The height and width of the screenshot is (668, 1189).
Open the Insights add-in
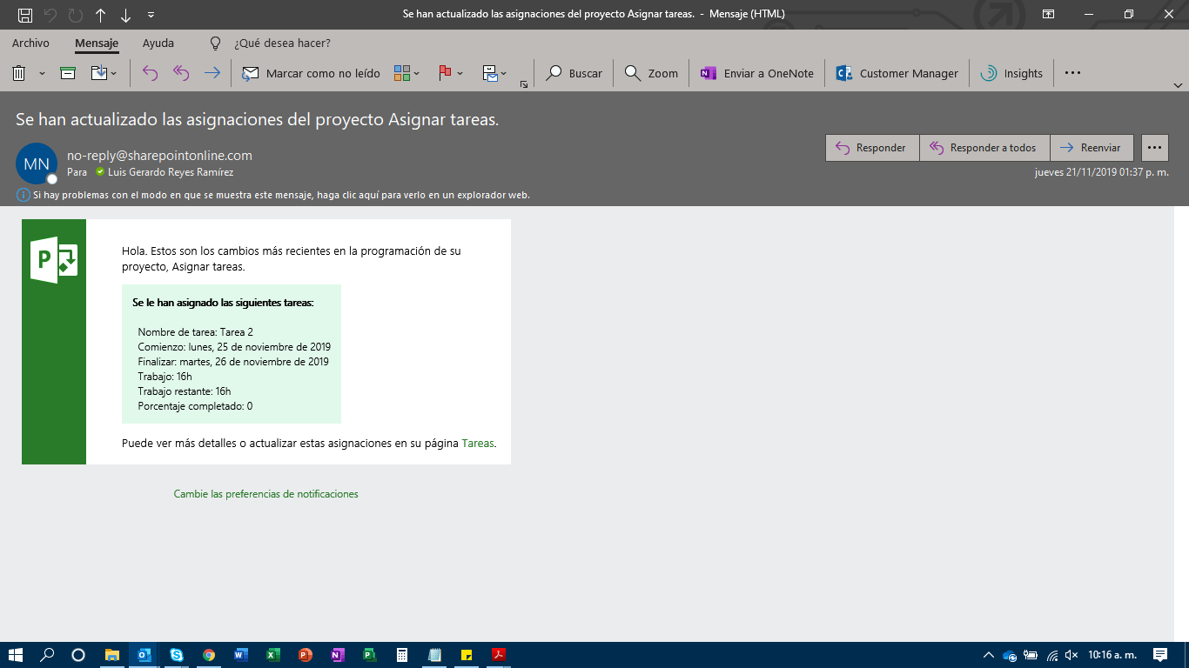point(1011,73)
